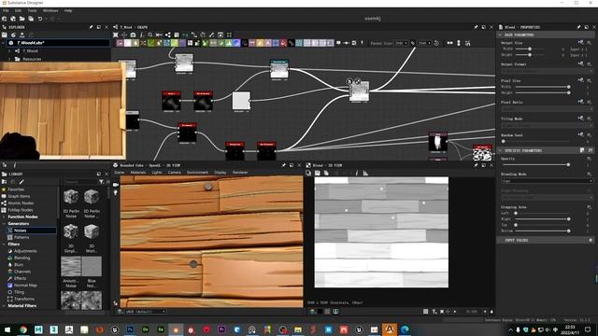Open the Camera menu in 3D view
This screenshot has width=598, height=336.
pyautogui.click(x=175, y=173)
